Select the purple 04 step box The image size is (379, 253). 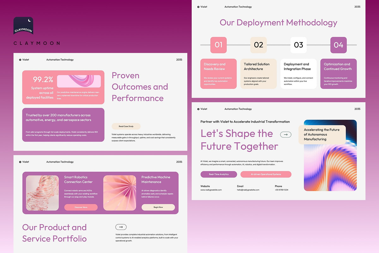click(339, 45)
